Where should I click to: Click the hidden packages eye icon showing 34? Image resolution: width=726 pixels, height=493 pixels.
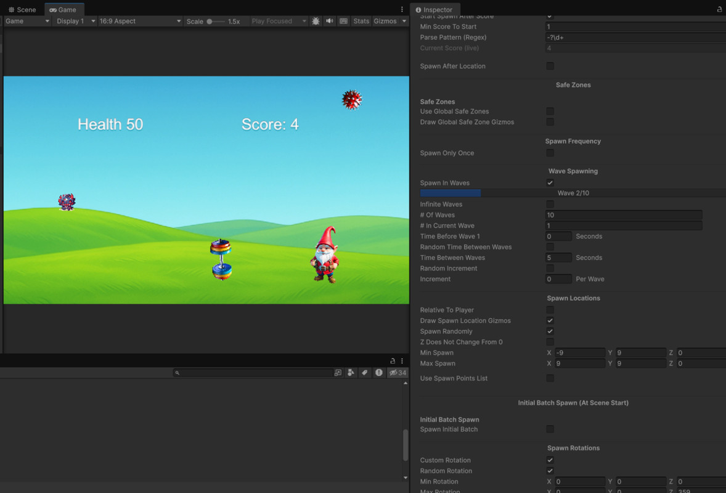point(398,373)
